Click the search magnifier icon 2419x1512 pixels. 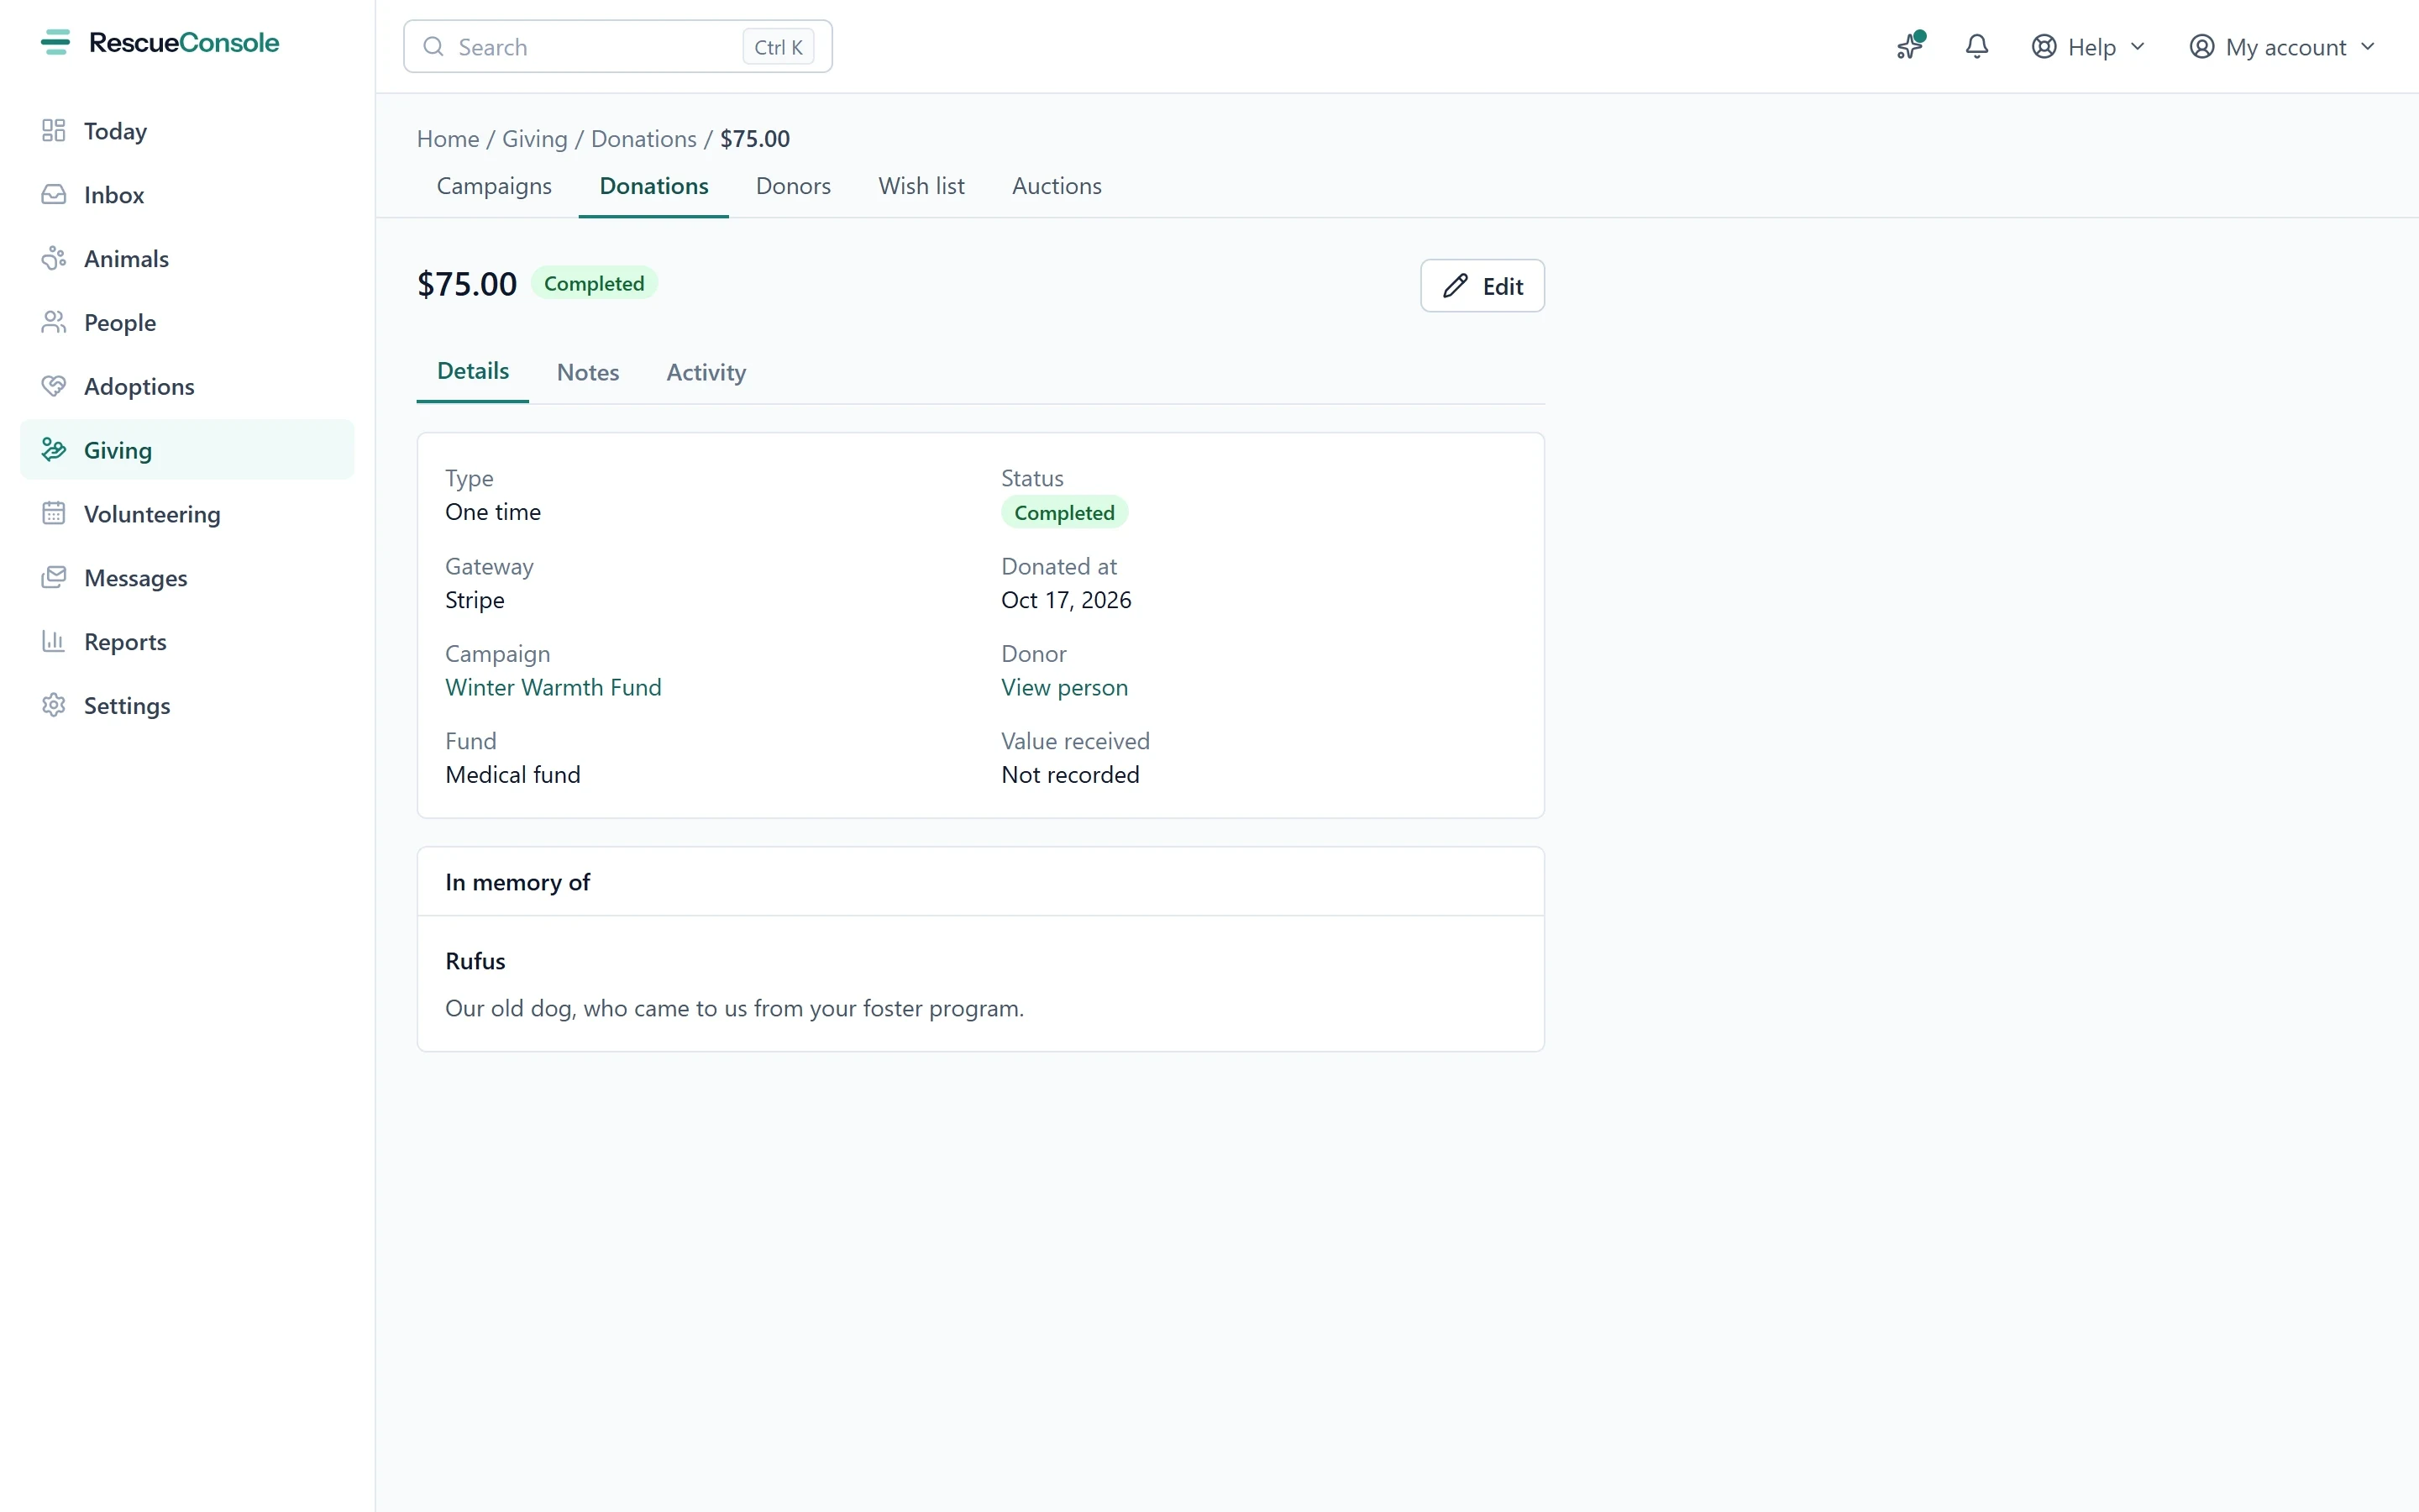tap(433, 47)
